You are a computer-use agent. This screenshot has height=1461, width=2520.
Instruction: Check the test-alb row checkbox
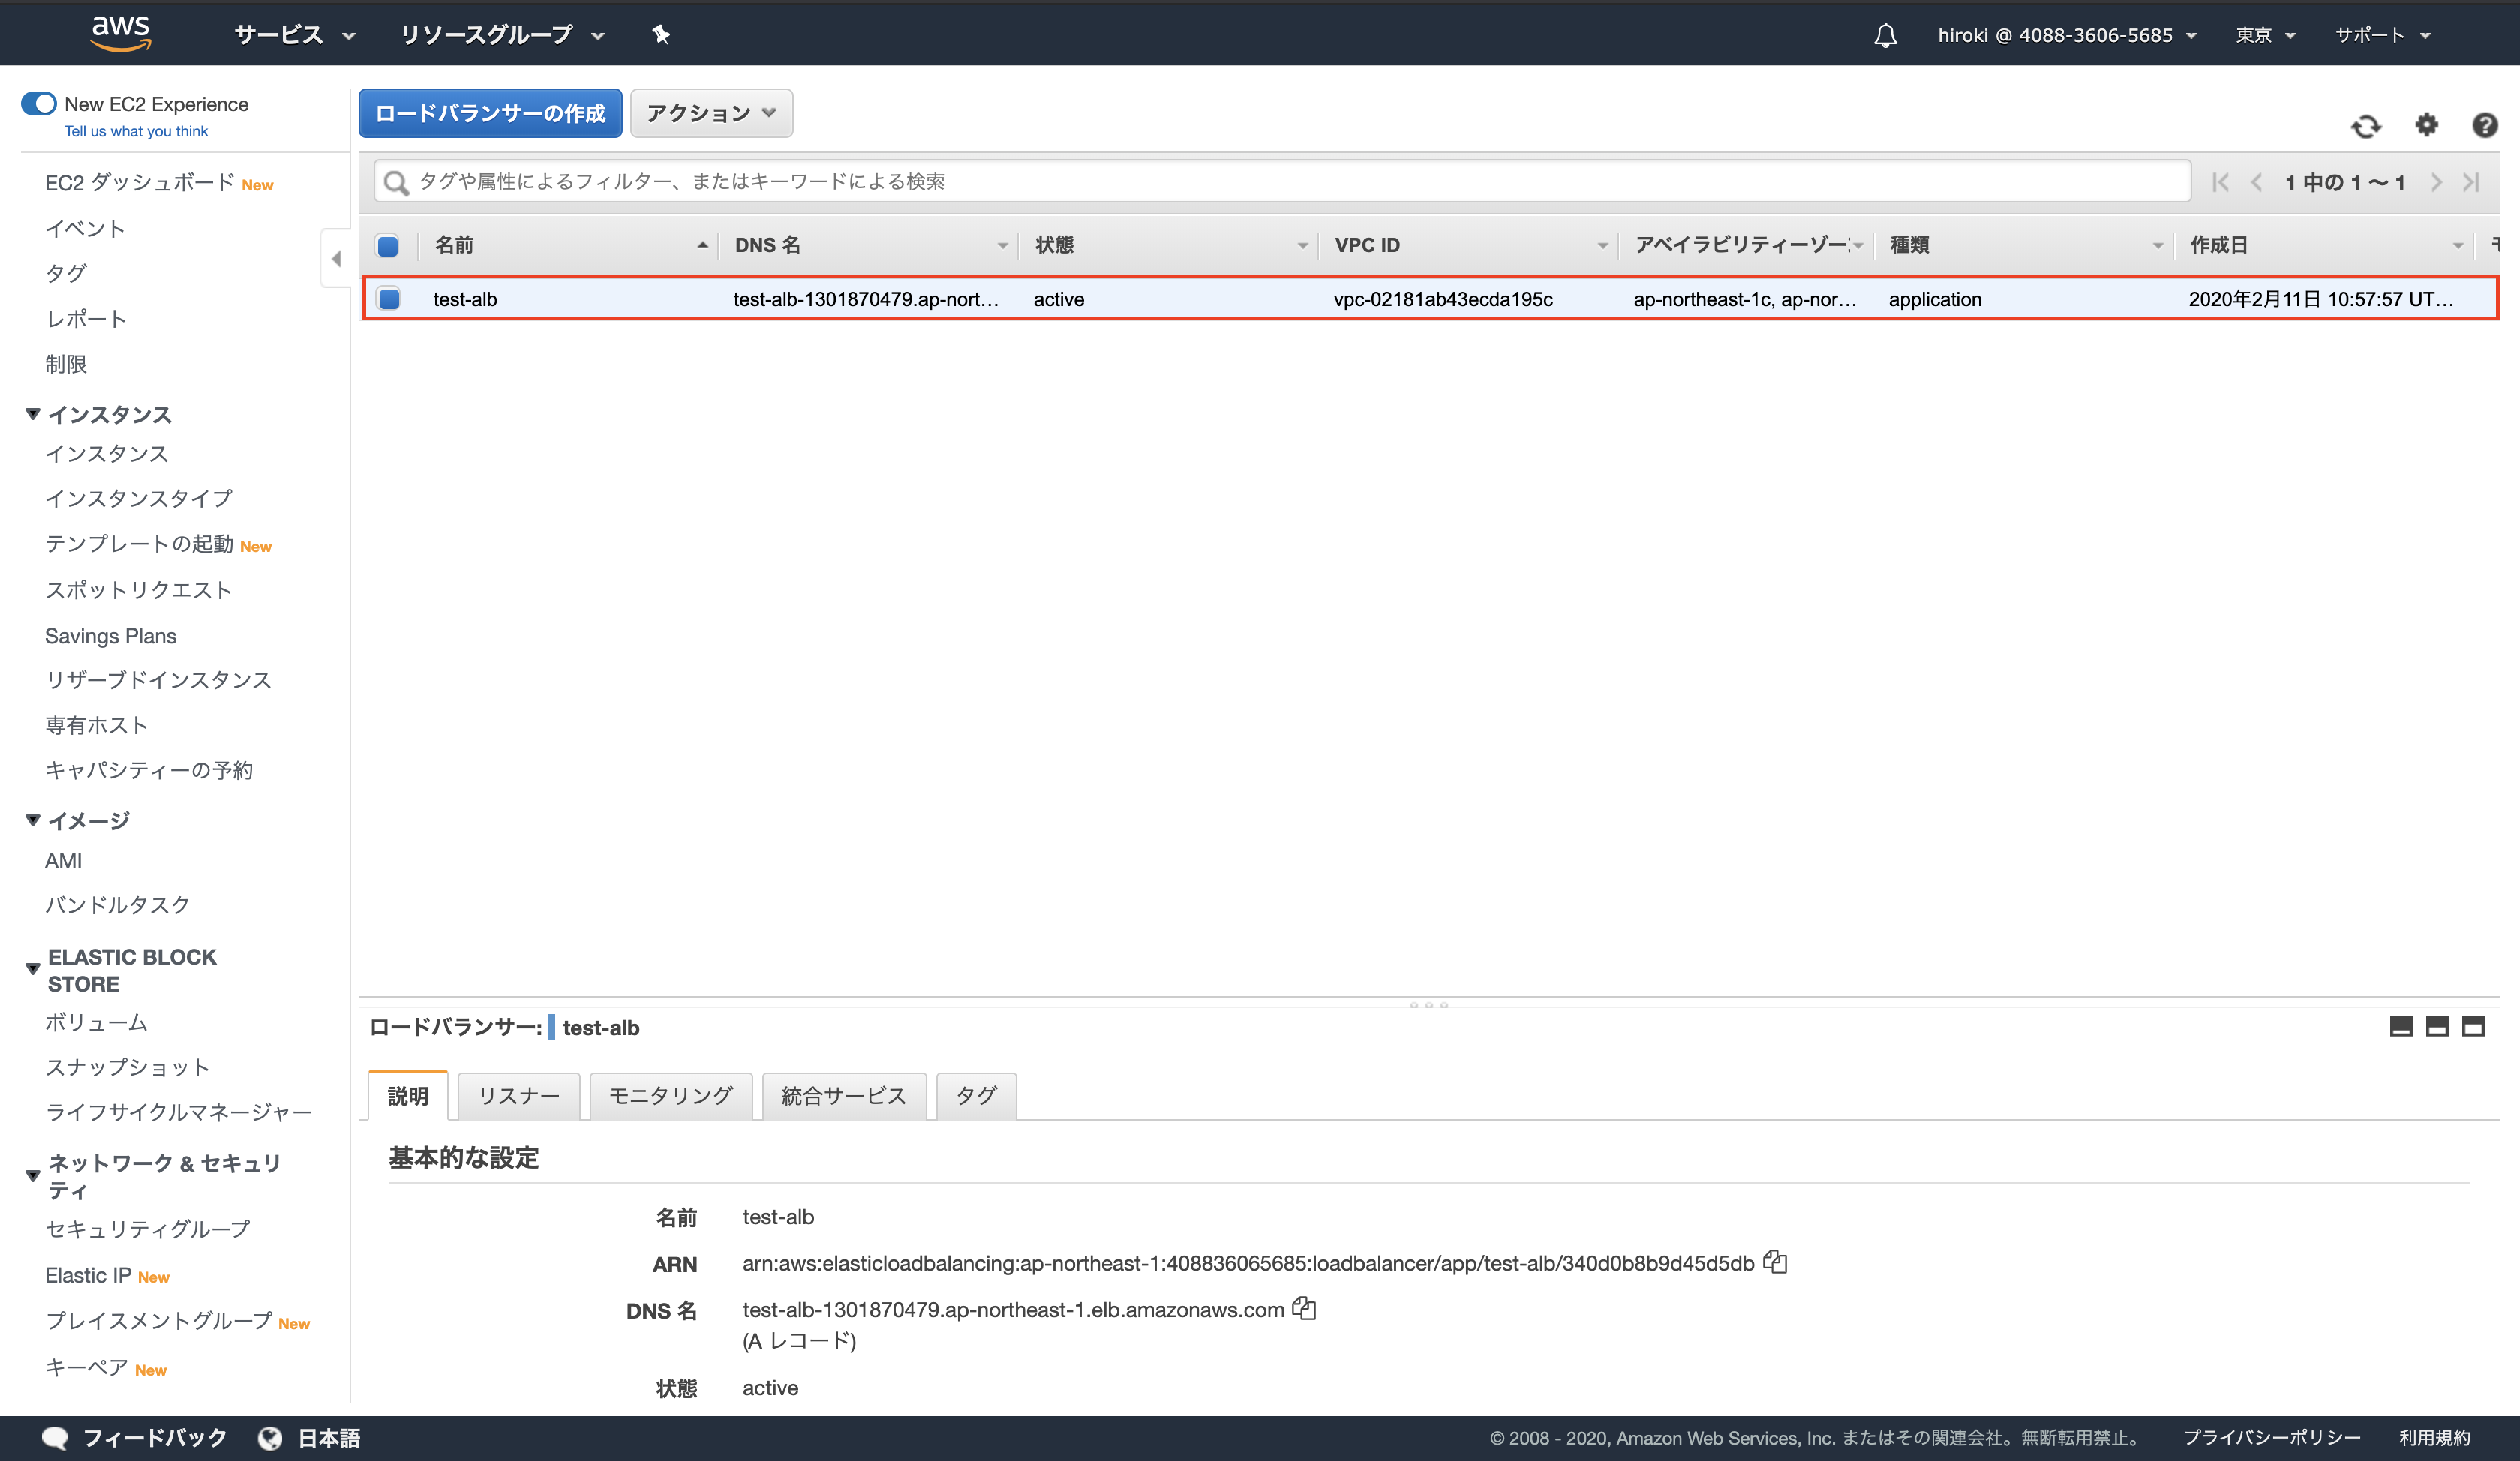388,298
